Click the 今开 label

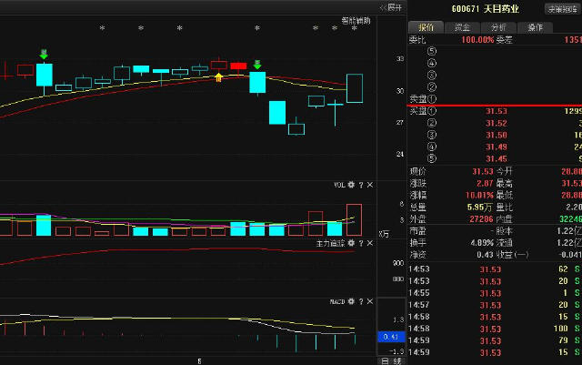click(504, 171)
